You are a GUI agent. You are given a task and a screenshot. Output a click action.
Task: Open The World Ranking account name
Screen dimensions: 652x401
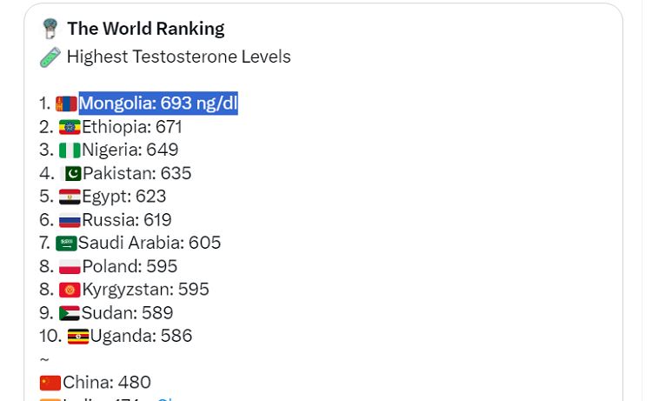145,29
